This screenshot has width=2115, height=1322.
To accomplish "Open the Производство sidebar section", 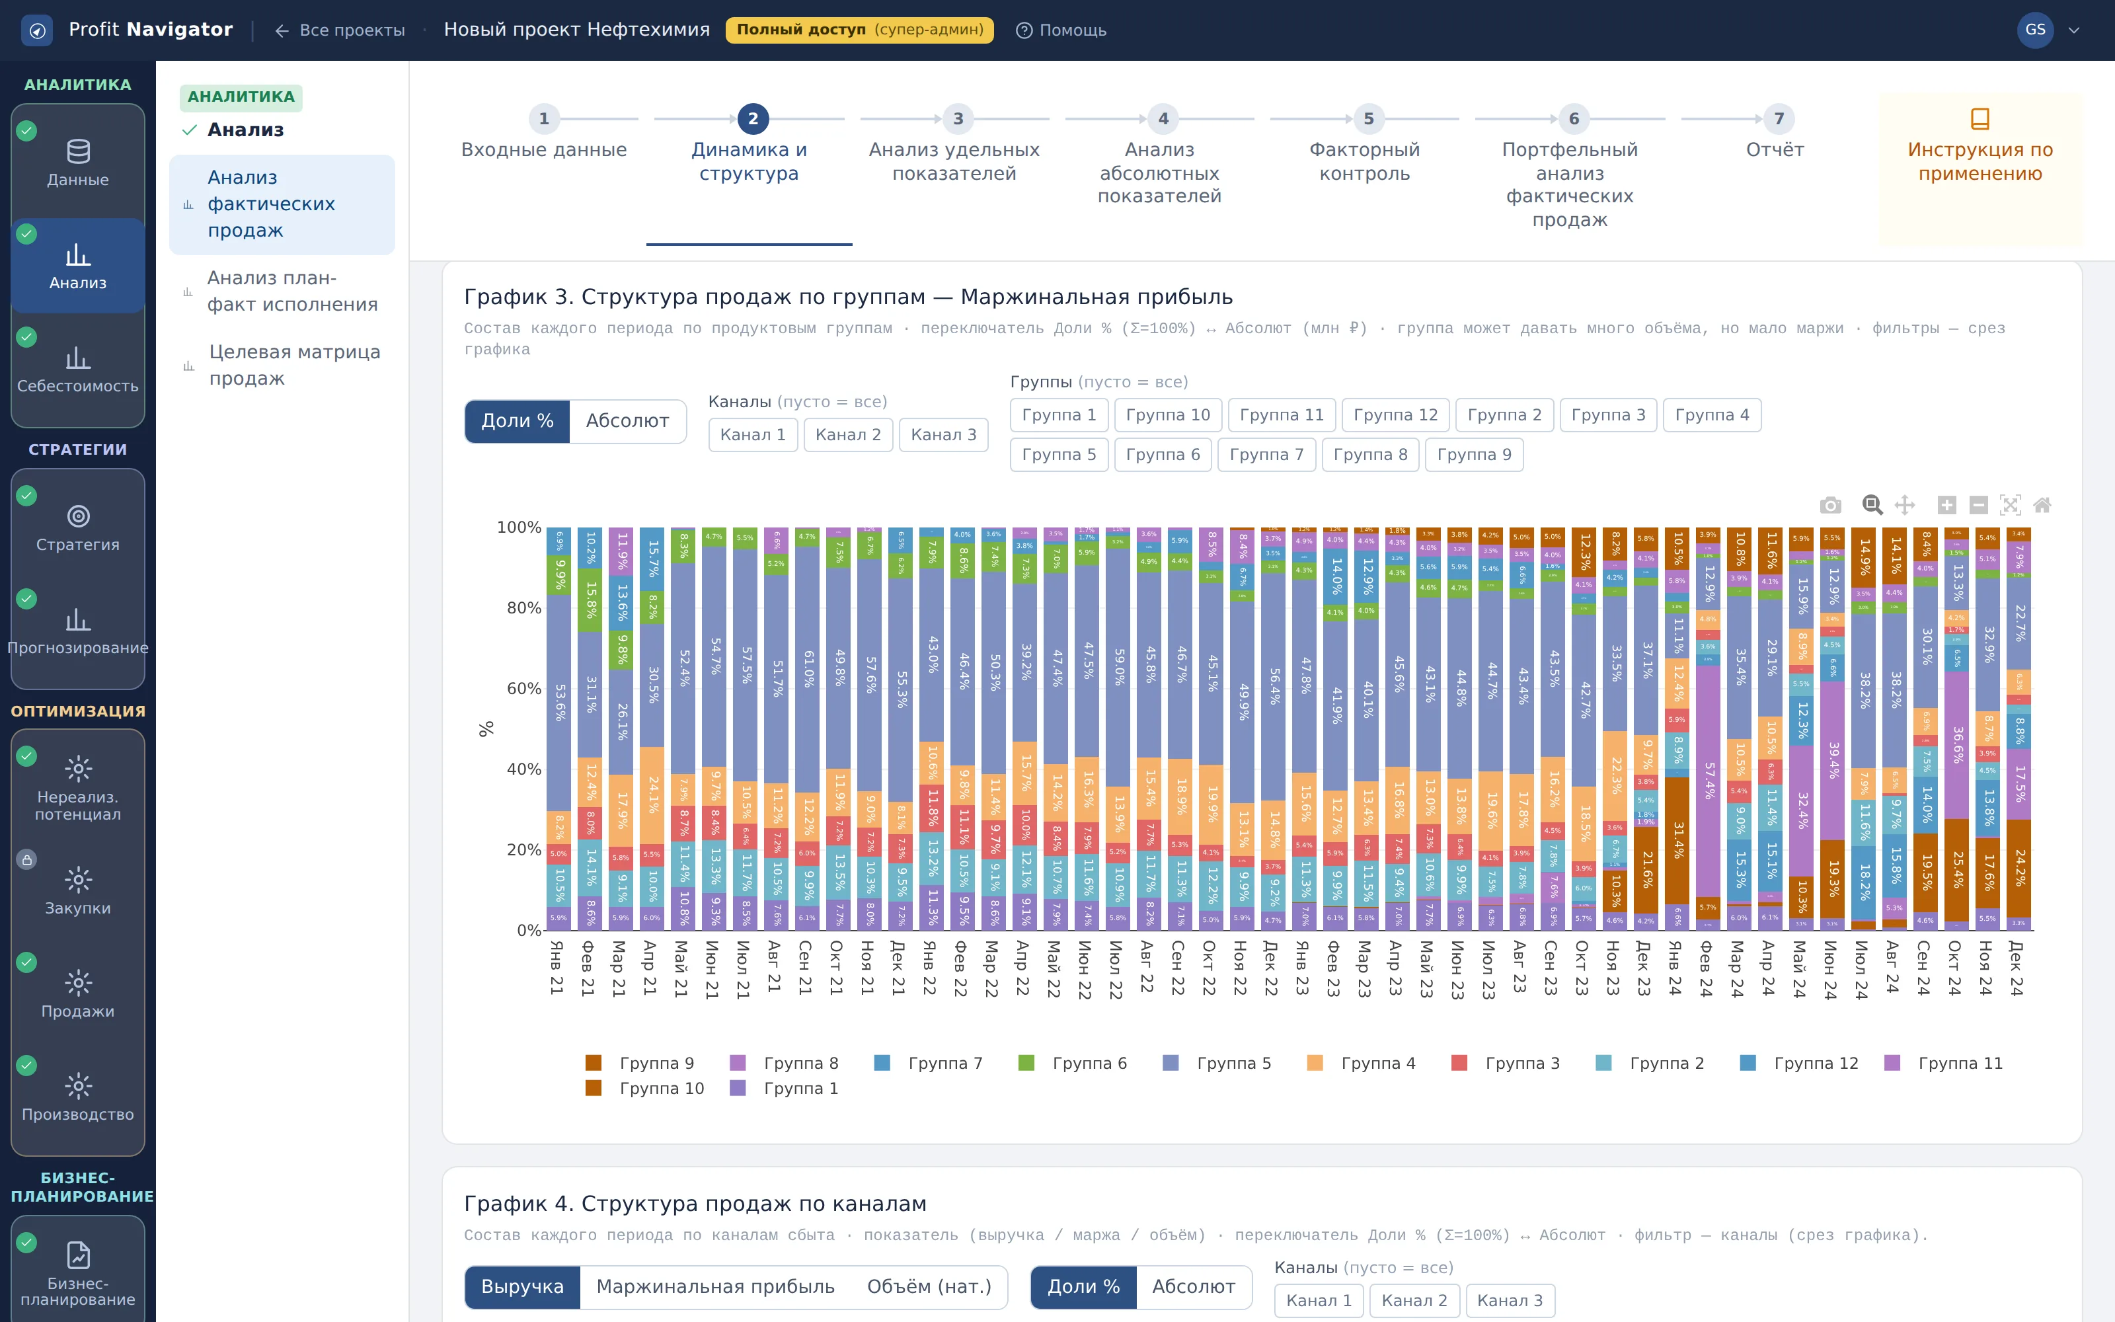I will pyautogui.click(x=78, y=1097).
